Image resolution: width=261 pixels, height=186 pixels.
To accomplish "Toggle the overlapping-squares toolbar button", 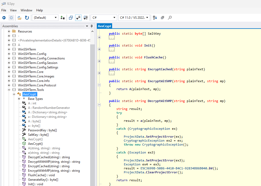I will [71, 18].
